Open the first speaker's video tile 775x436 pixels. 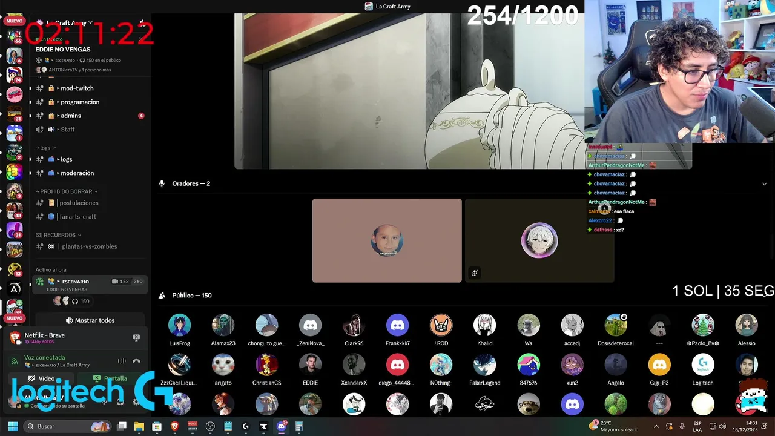(x=387, y=240)
